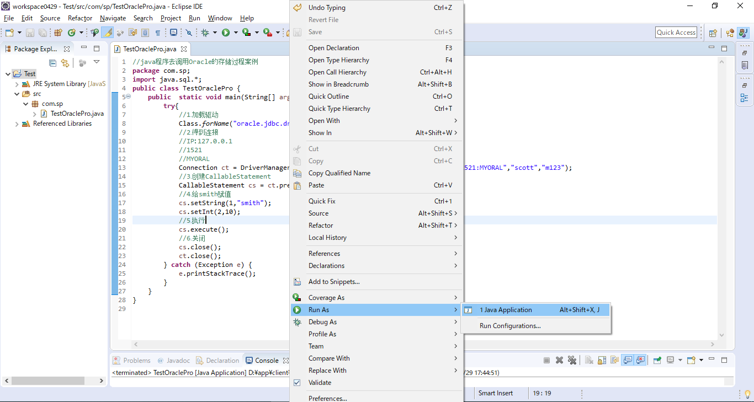
Task: Click Collapse All in Package Explorer
Action: [52, 63]
